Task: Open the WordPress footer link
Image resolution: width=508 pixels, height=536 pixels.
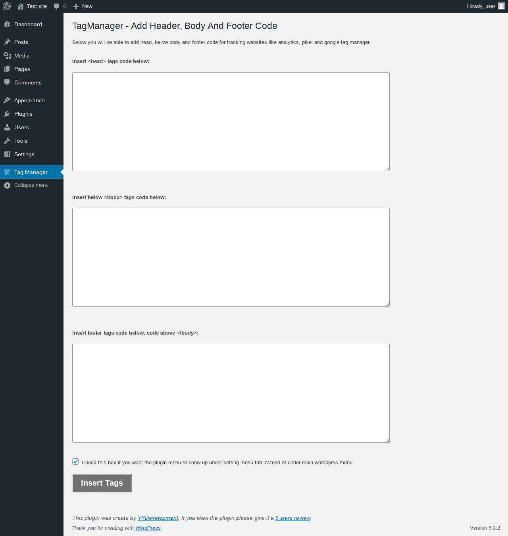Action: [x=148, y=528]
